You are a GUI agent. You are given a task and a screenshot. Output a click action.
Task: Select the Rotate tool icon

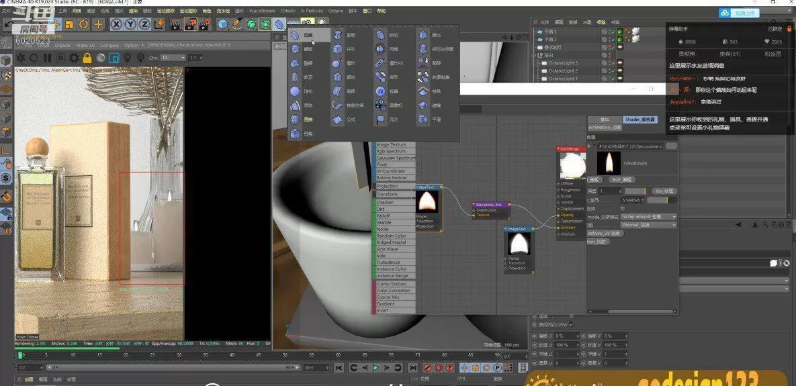[x=83, y=24]
